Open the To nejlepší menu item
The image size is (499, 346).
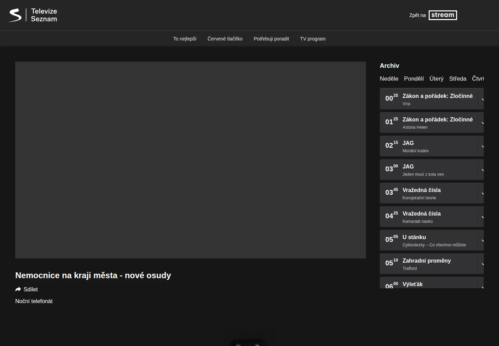[185, 39]
